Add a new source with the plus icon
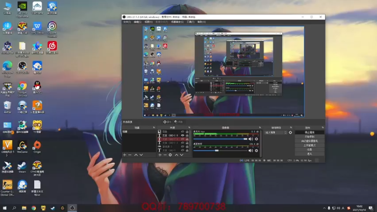This screenshot has height=212, width=377. tap(160, 155)
